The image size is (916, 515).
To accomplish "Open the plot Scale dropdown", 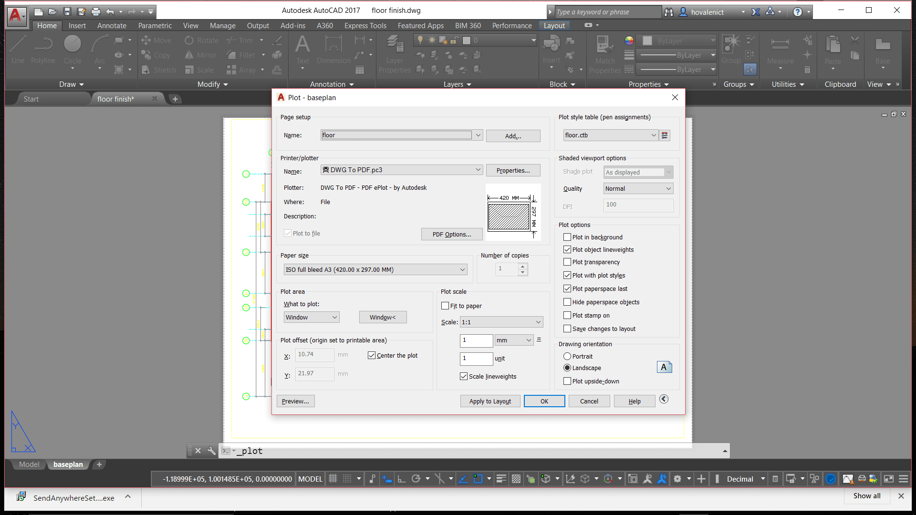I will click(537, 322).
